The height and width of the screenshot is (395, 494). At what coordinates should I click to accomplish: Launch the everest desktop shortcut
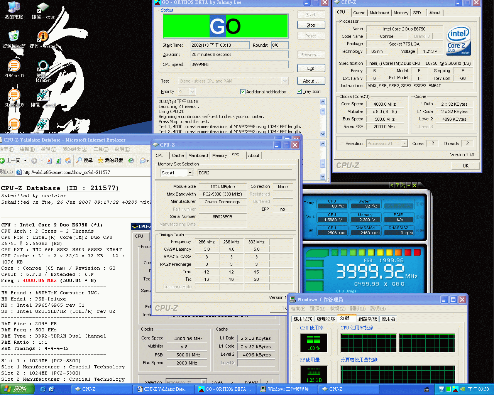click(x=44, y=39)
